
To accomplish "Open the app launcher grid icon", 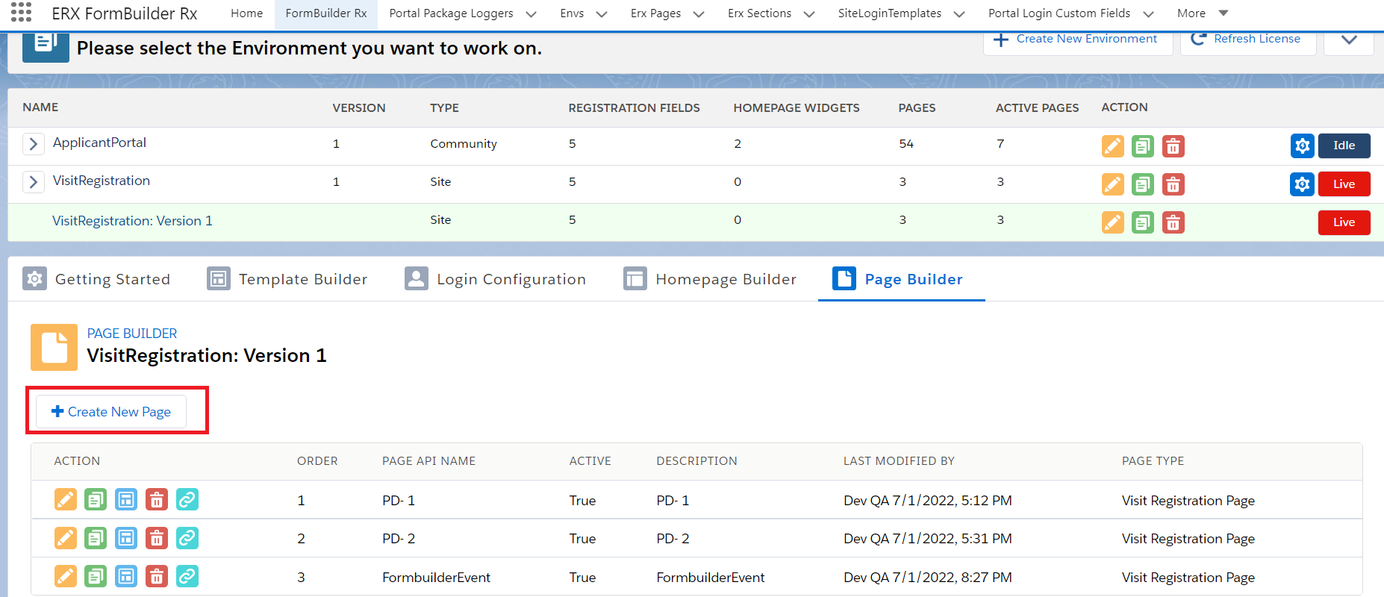I will pyautogui.click(x=21, y=13).
